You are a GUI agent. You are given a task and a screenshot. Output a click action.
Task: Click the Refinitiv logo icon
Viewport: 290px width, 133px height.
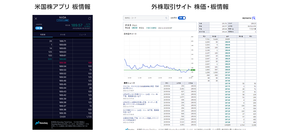(x=253, y=18)
